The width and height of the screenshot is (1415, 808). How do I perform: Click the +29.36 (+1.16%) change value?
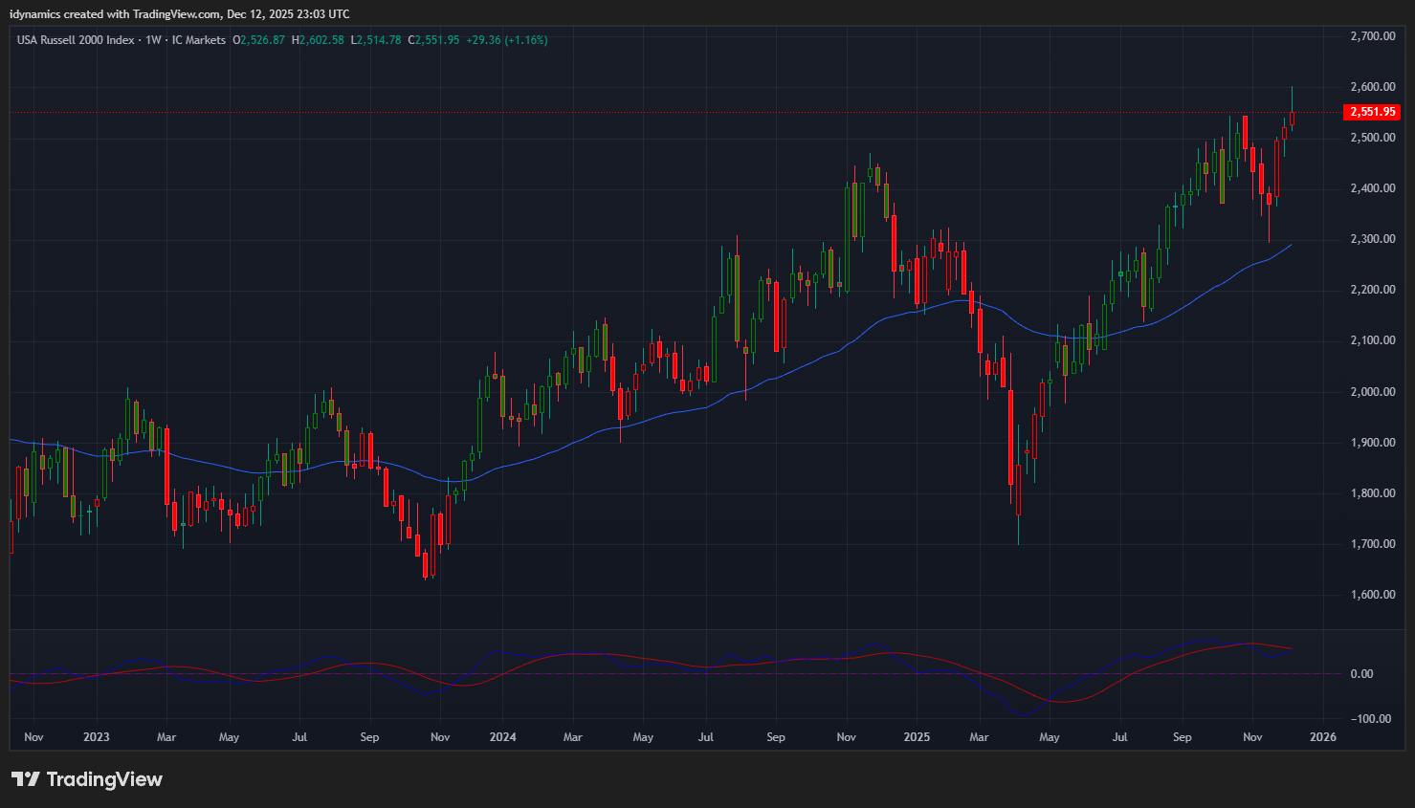(506, 40)
